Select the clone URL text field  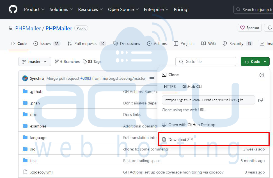coord(208,100)
